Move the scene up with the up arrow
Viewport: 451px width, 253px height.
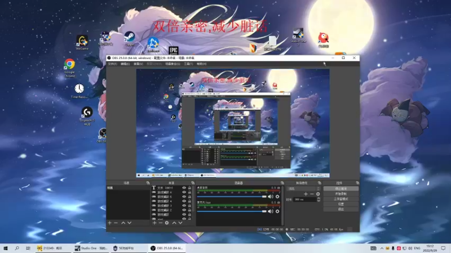tap(123, 223)
